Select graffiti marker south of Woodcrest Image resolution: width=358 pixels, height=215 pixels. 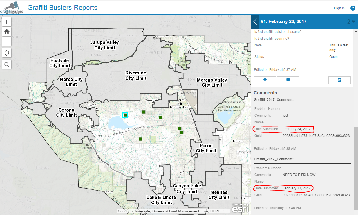pos(144,112)
